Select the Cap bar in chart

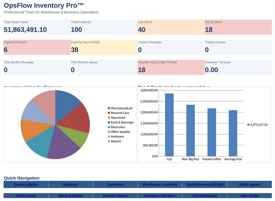coord(169,125)
